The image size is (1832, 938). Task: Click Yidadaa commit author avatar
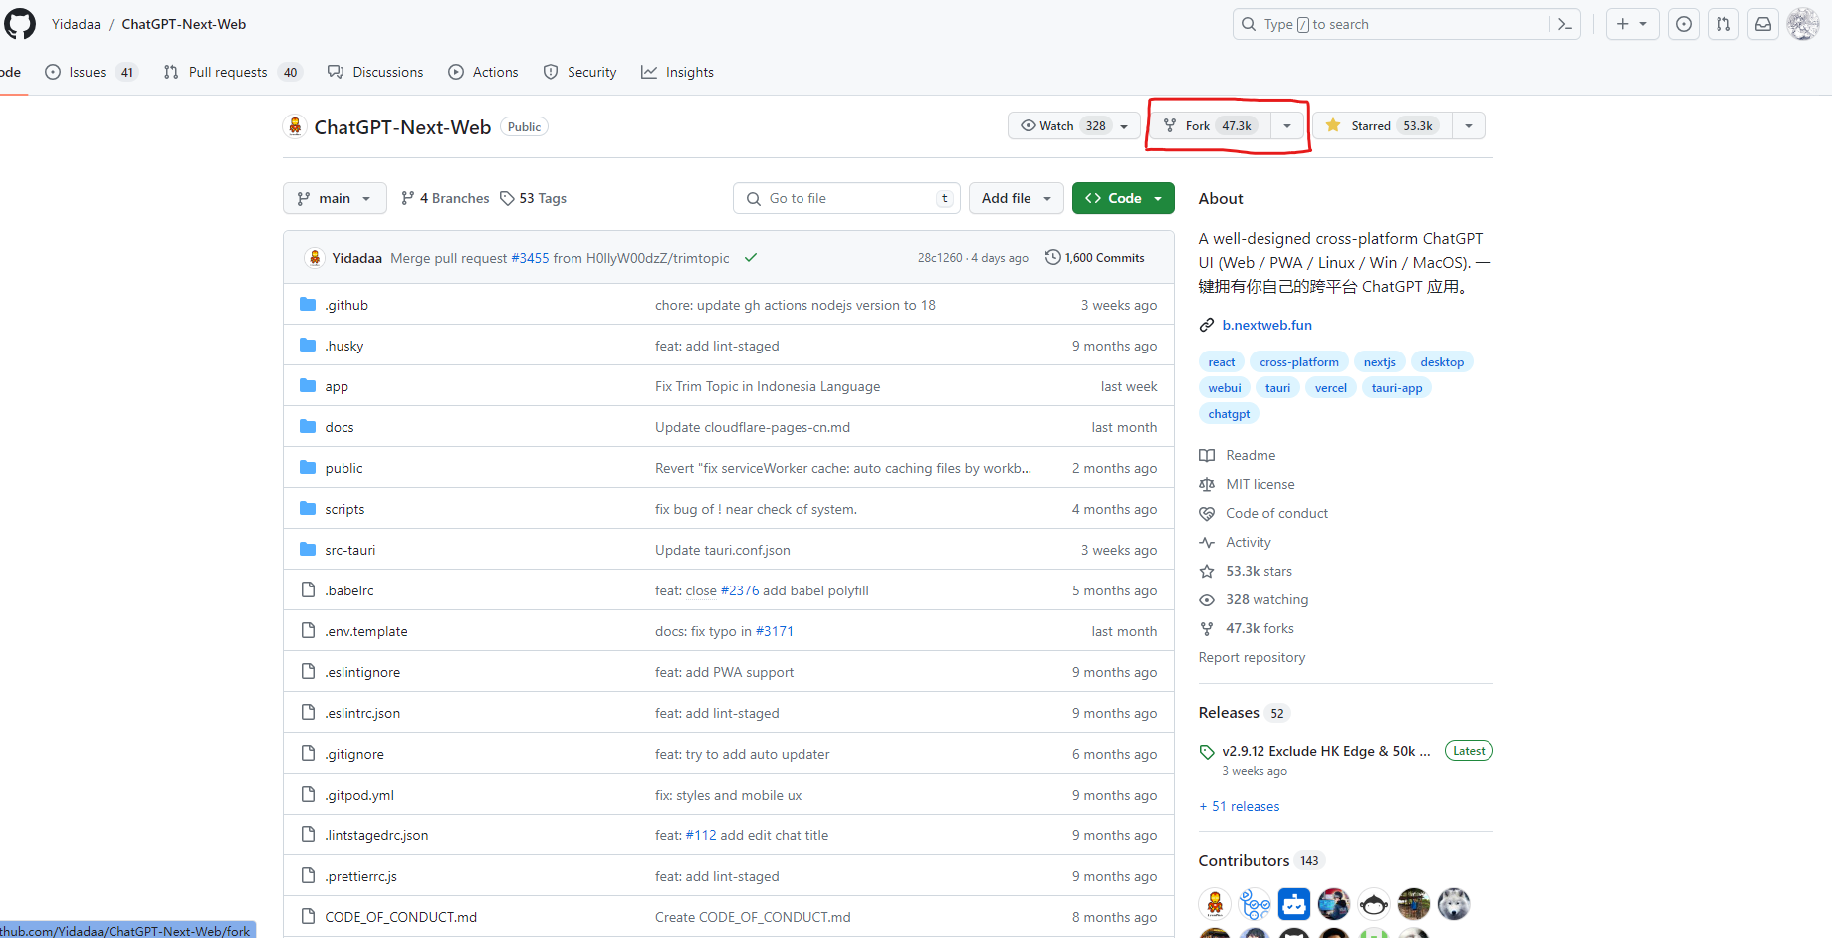coord(315,258)
